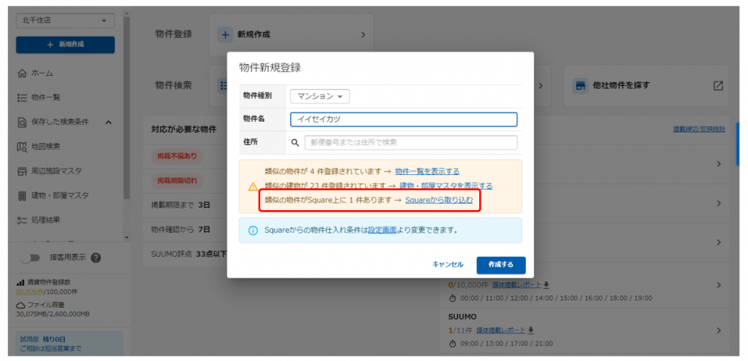The image size is (748, 361).
Task: Click 媒体掲載レポート link in SUUMO row
Action: [x=501, y=330]
